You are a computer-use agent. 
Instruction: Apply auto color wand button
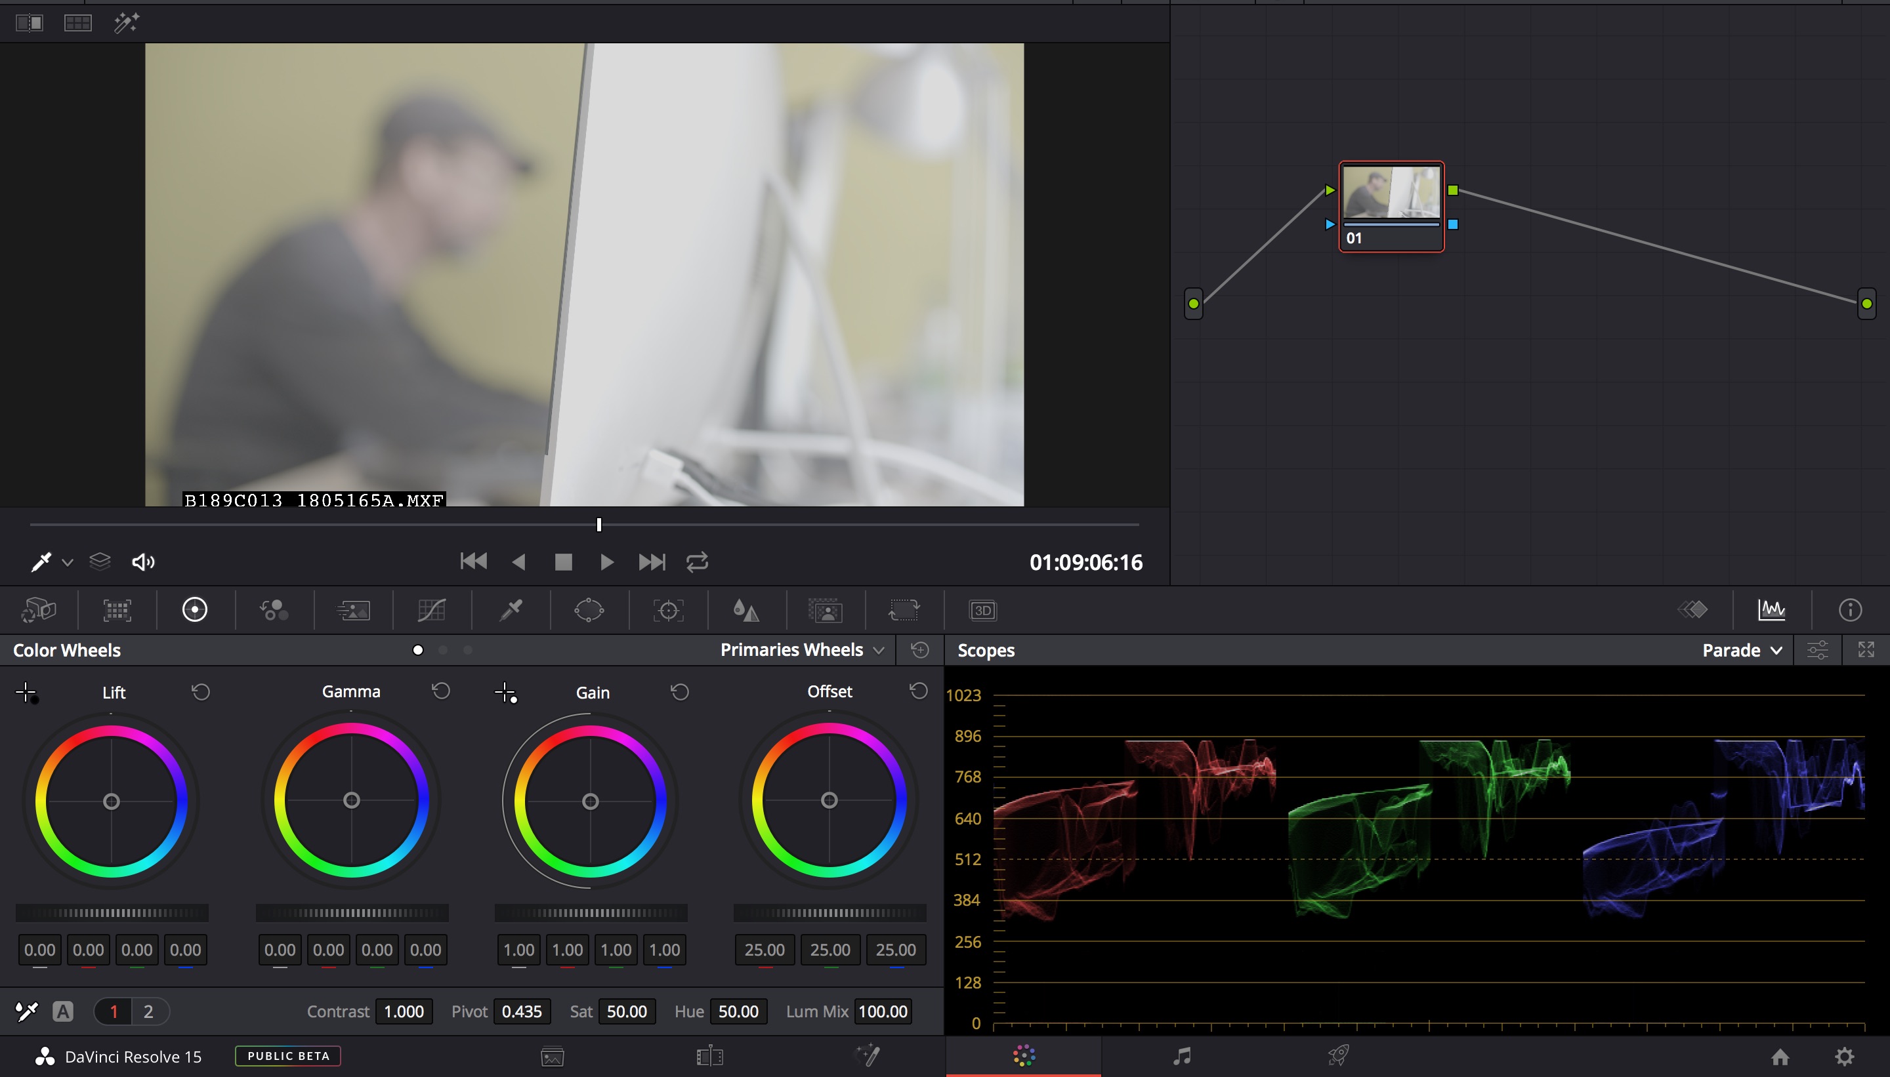[x=27, y=1011]
